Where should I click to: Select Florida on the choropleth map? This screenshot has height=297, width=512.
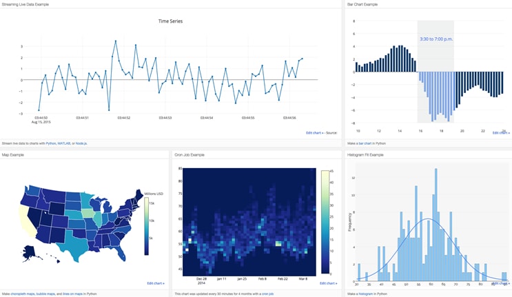[x=120, y=252]
